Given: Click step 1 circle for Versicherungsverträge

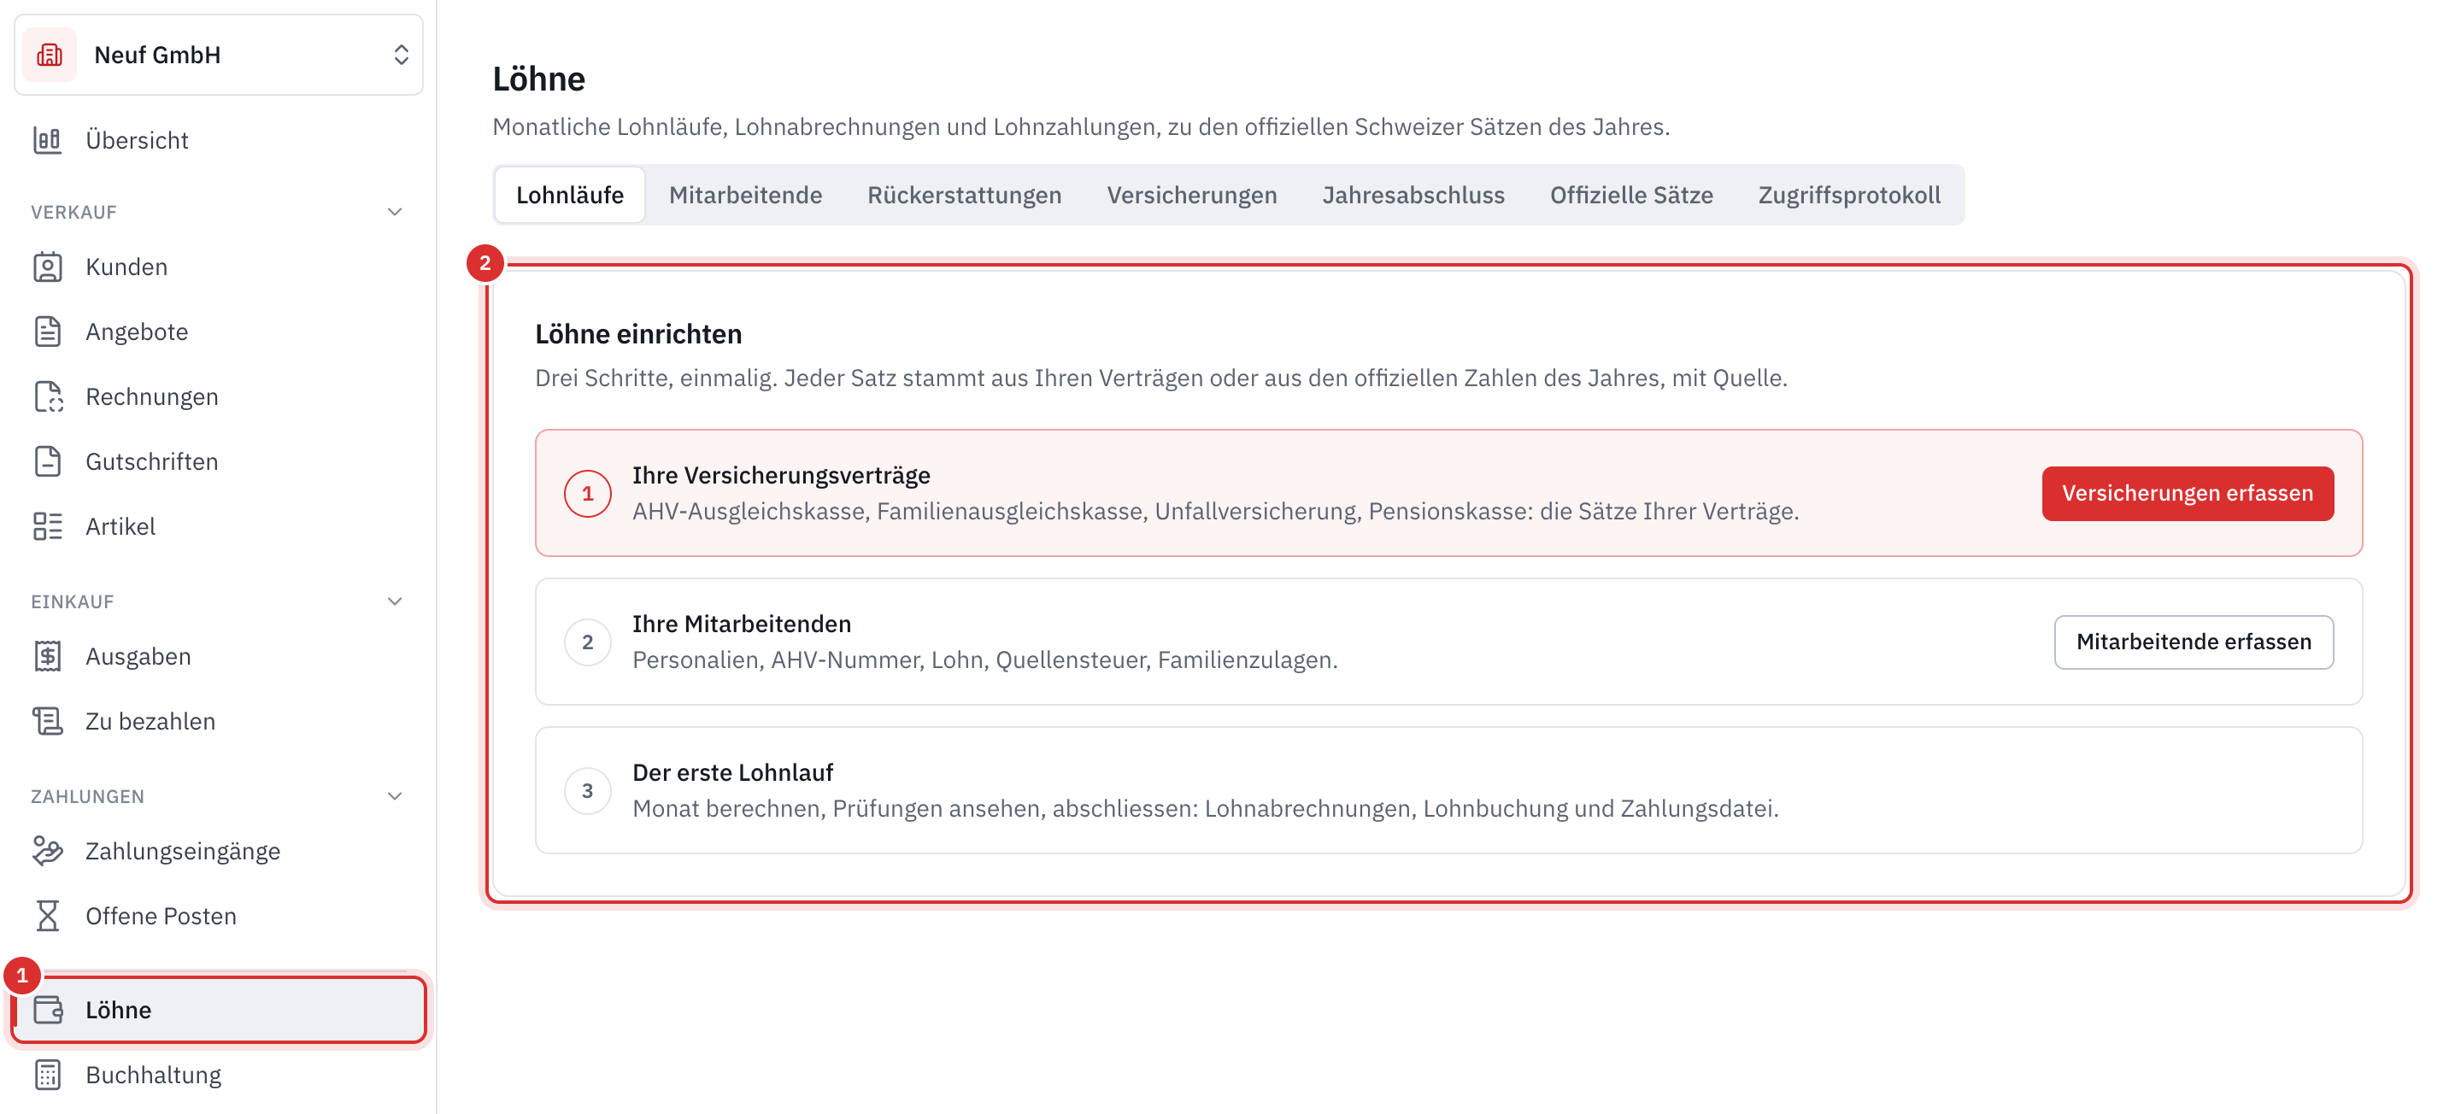Looking at the screenshot, I should pos(588,493).
